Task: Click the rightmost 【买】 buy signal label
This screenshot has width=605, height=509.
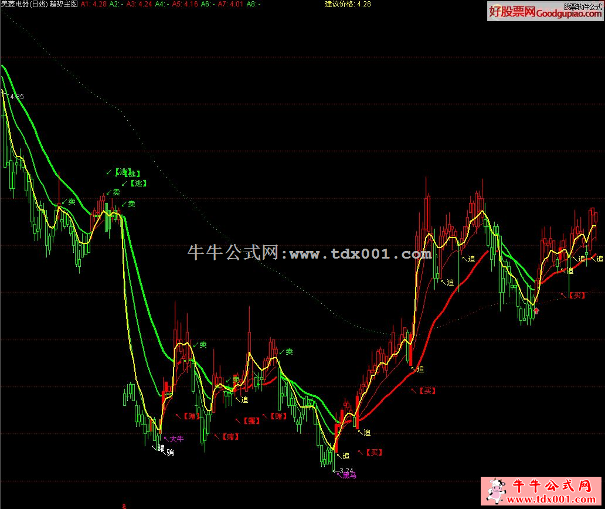Action: coord(577,295)
